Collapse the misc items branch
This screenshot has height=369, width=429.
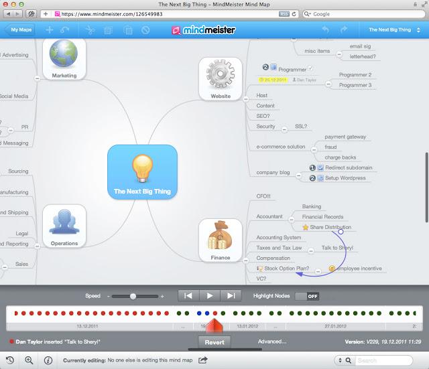(x=339, y=54)
